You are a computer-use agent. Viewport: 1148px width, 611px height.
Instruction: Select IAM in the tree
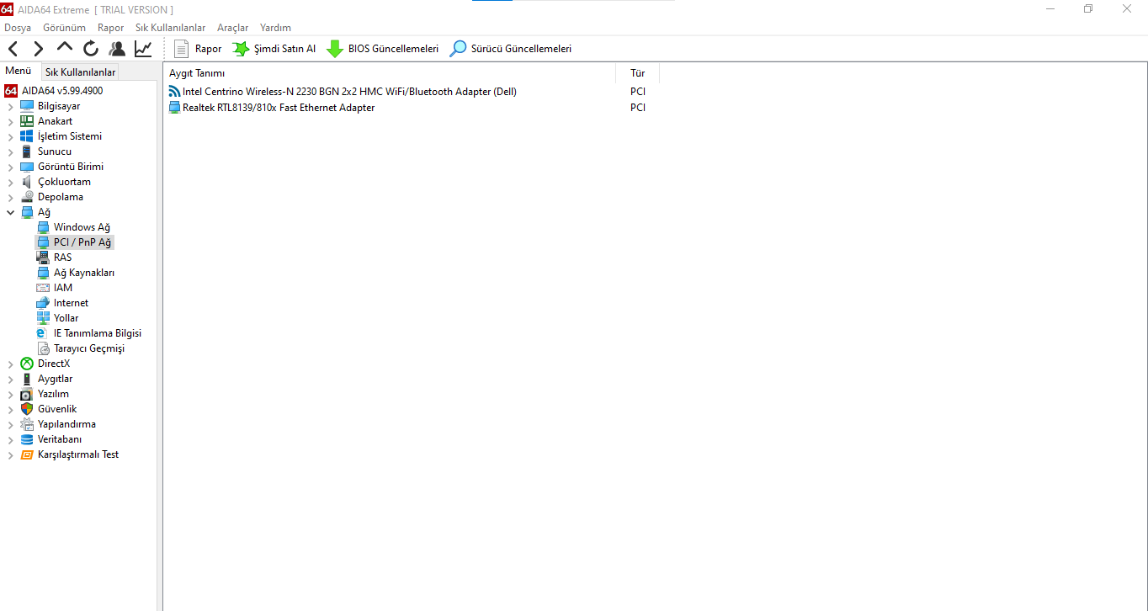pyautogui.click(x=63, y=288)
